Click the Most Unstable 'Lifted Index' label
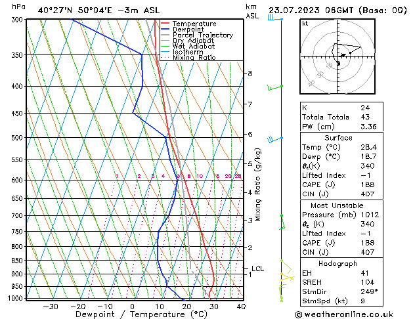413x319 pixels. click(324, 234)
